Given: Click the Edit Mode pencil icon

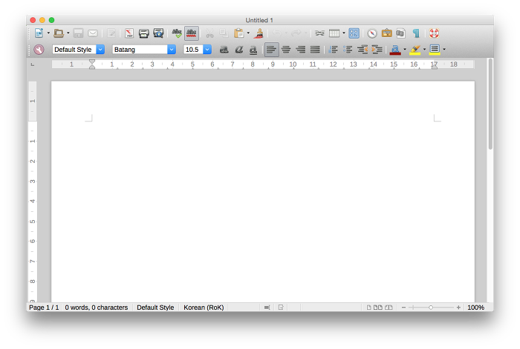Looking at the screenshot, I should pos(111,33).
